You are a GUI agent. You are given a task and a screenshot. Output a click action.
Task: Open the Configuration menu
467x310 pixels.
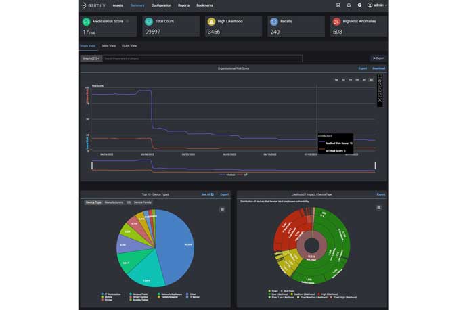point(161,5)
